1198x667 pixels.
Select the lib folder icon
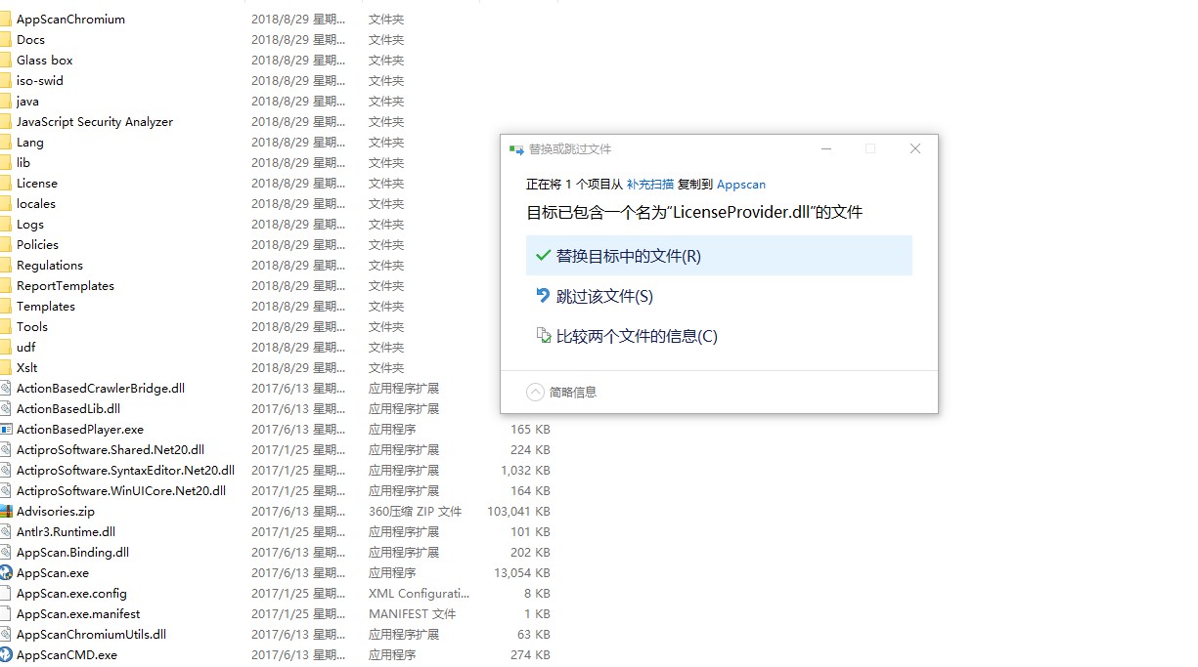click(x=5, y=162)
